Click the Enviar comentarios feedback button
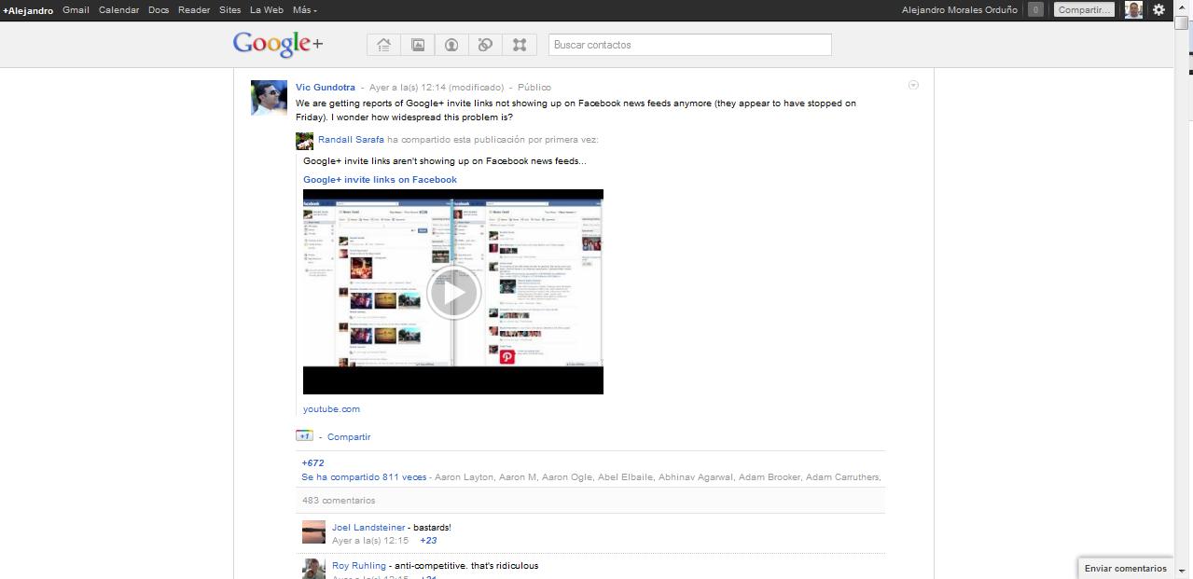 coord(1125,568)
